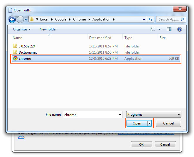Refresh the Application folder view

151,19
